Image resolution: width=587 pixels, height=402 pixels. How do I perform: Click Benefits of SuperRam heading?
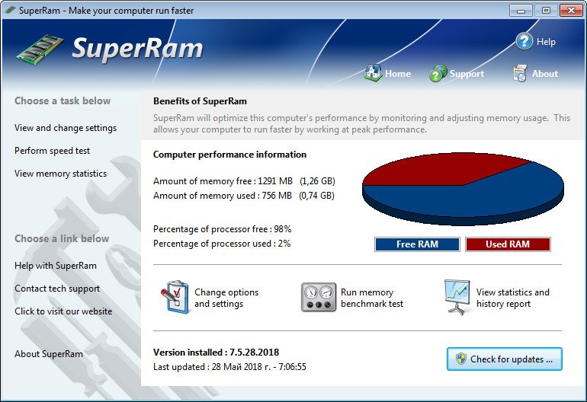click(200, 101)
